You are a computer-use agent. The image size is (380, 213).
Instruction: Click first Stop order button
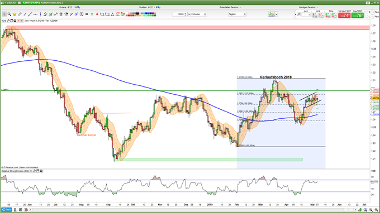coord(327,15)
